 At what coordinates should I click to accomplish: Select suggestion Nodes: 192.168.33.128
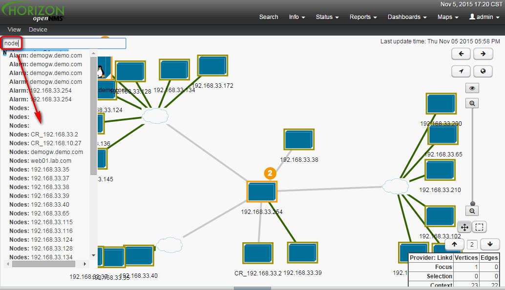41,249
